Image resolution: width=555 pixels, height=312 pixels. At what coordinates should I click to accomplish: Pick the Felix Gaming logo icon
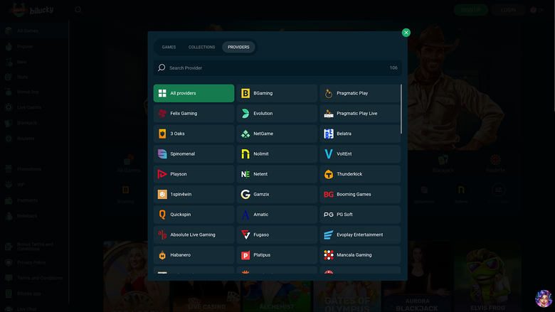click(162, 114)
